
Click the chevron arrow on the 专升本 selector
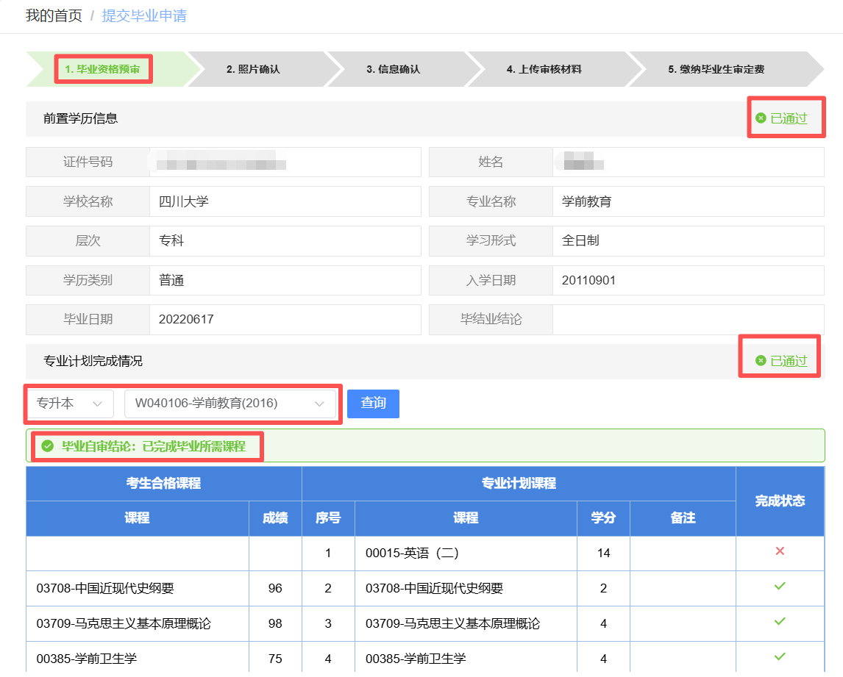click(98, 404)
